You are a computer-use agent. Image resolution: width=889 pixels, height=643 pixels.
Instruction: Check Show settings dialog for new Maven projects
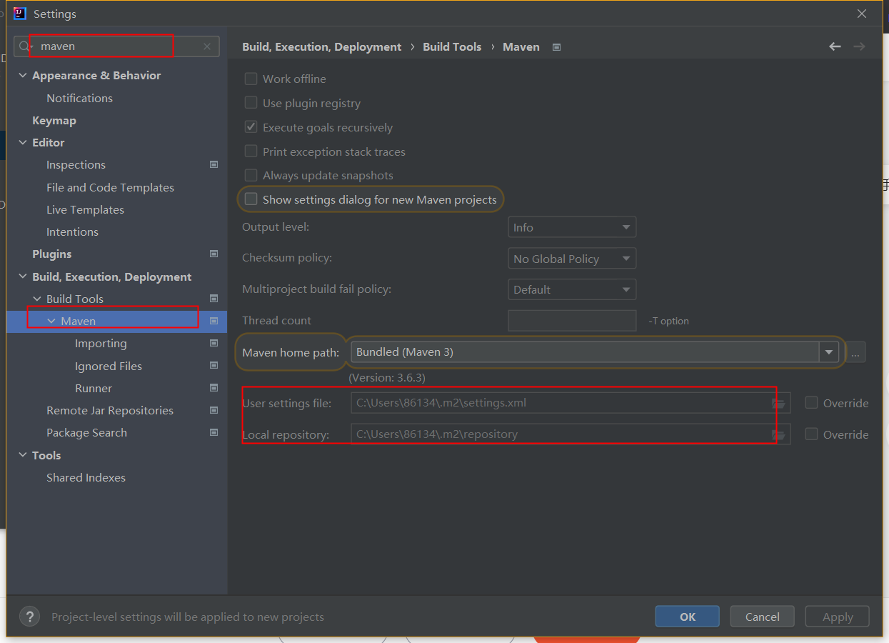pyautogui.click(x=251, y=199)
